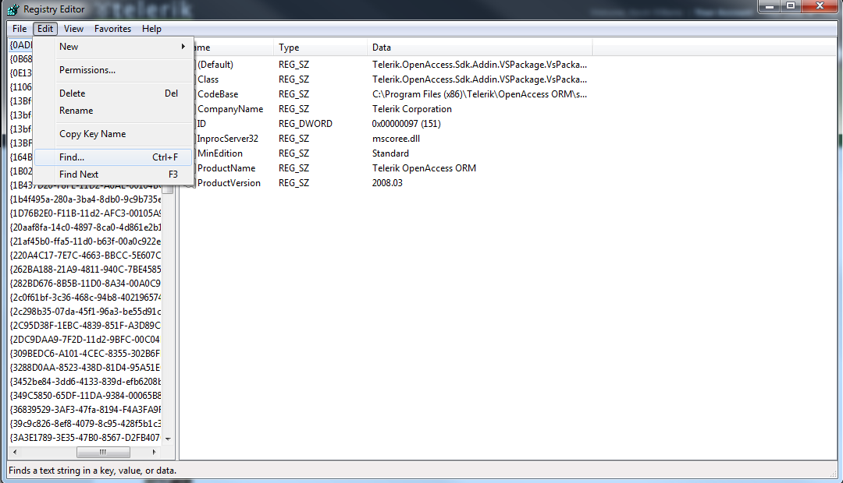Click the Standard data cell

(390, 153)
